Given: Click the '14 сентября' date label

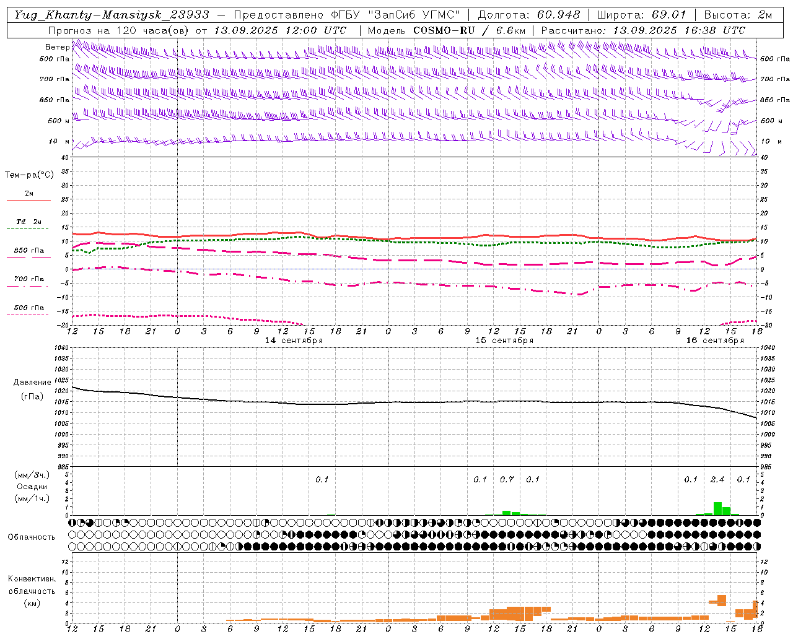Looking at the screenshot, I should click(294, 341).
